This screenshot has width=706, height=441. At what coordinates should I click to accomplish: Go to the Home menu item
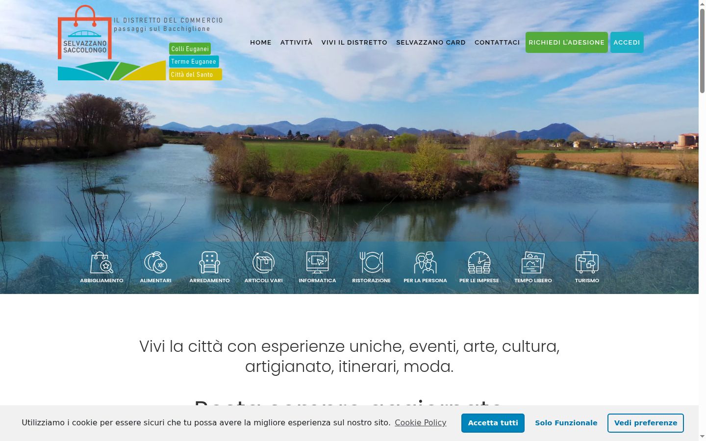(261, 43)
